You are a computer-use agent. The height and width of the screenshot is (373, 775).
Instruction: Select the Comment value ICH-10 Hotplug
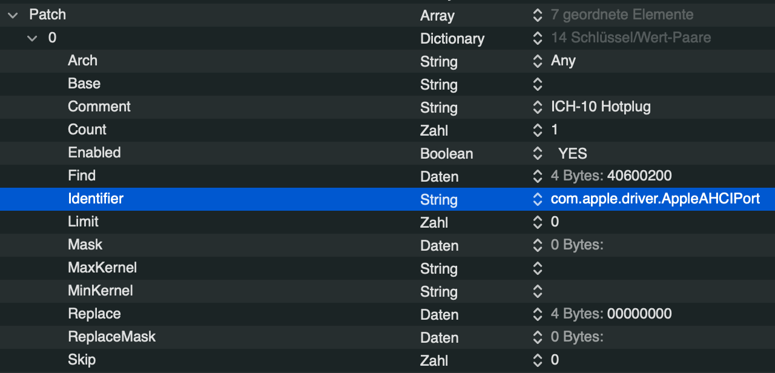click(601, 107)
